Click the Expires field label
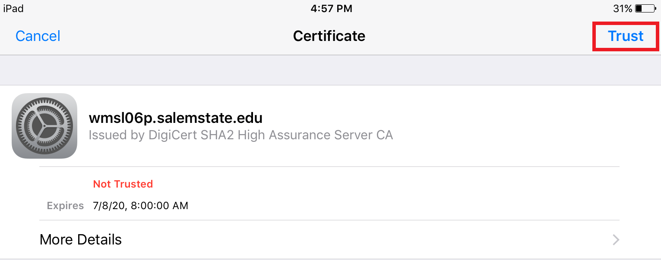Image resolution: width=661 pixels, height=260 pixels. (65, 206)
